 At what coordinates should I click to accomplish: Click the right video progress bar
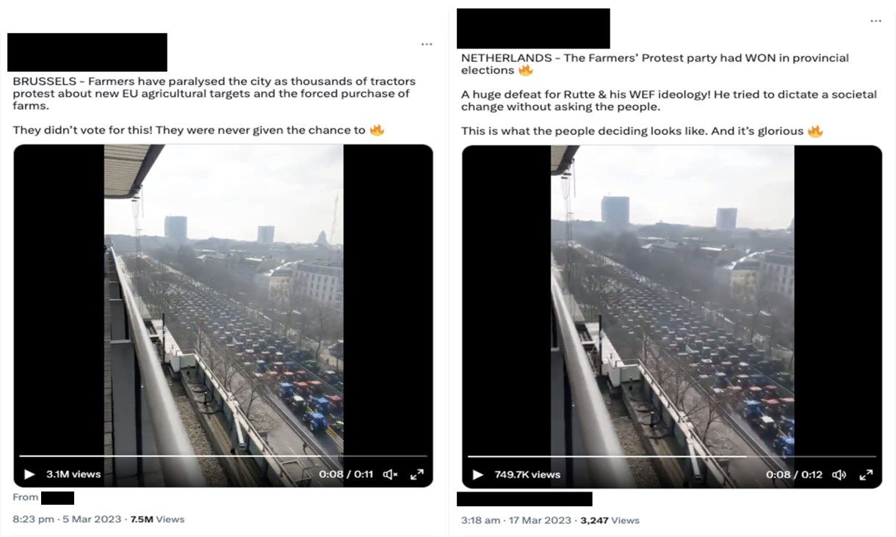point(671,456)
